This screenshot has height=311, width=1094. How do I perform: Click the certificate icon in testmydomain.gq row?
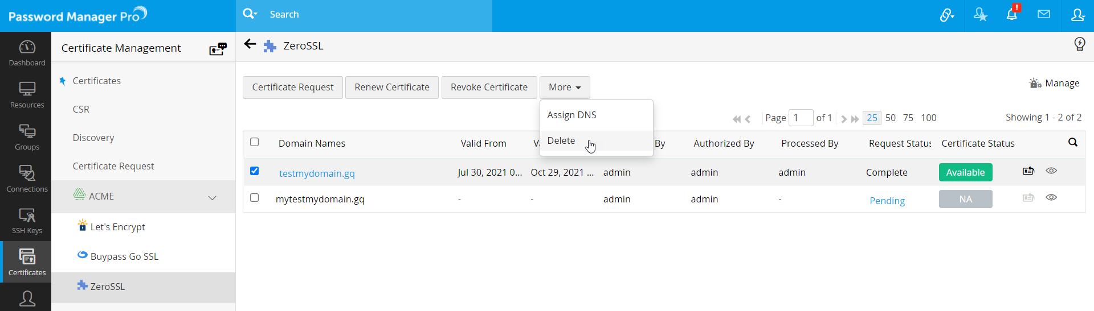[1028, 171]
